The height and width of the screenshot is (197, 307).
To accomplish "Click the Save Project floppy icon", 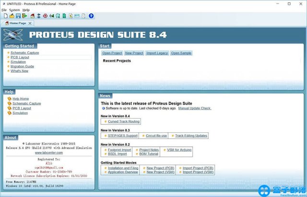I will (18, 16).
